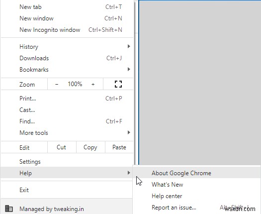Decrease zoom with the minus button
The height and width of the screenshot is (214, 261).
click(57, 84)
